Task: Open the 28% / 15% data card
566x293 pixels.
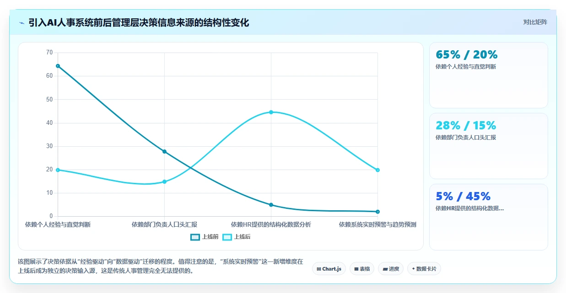Action: click(x=488, y=146)
